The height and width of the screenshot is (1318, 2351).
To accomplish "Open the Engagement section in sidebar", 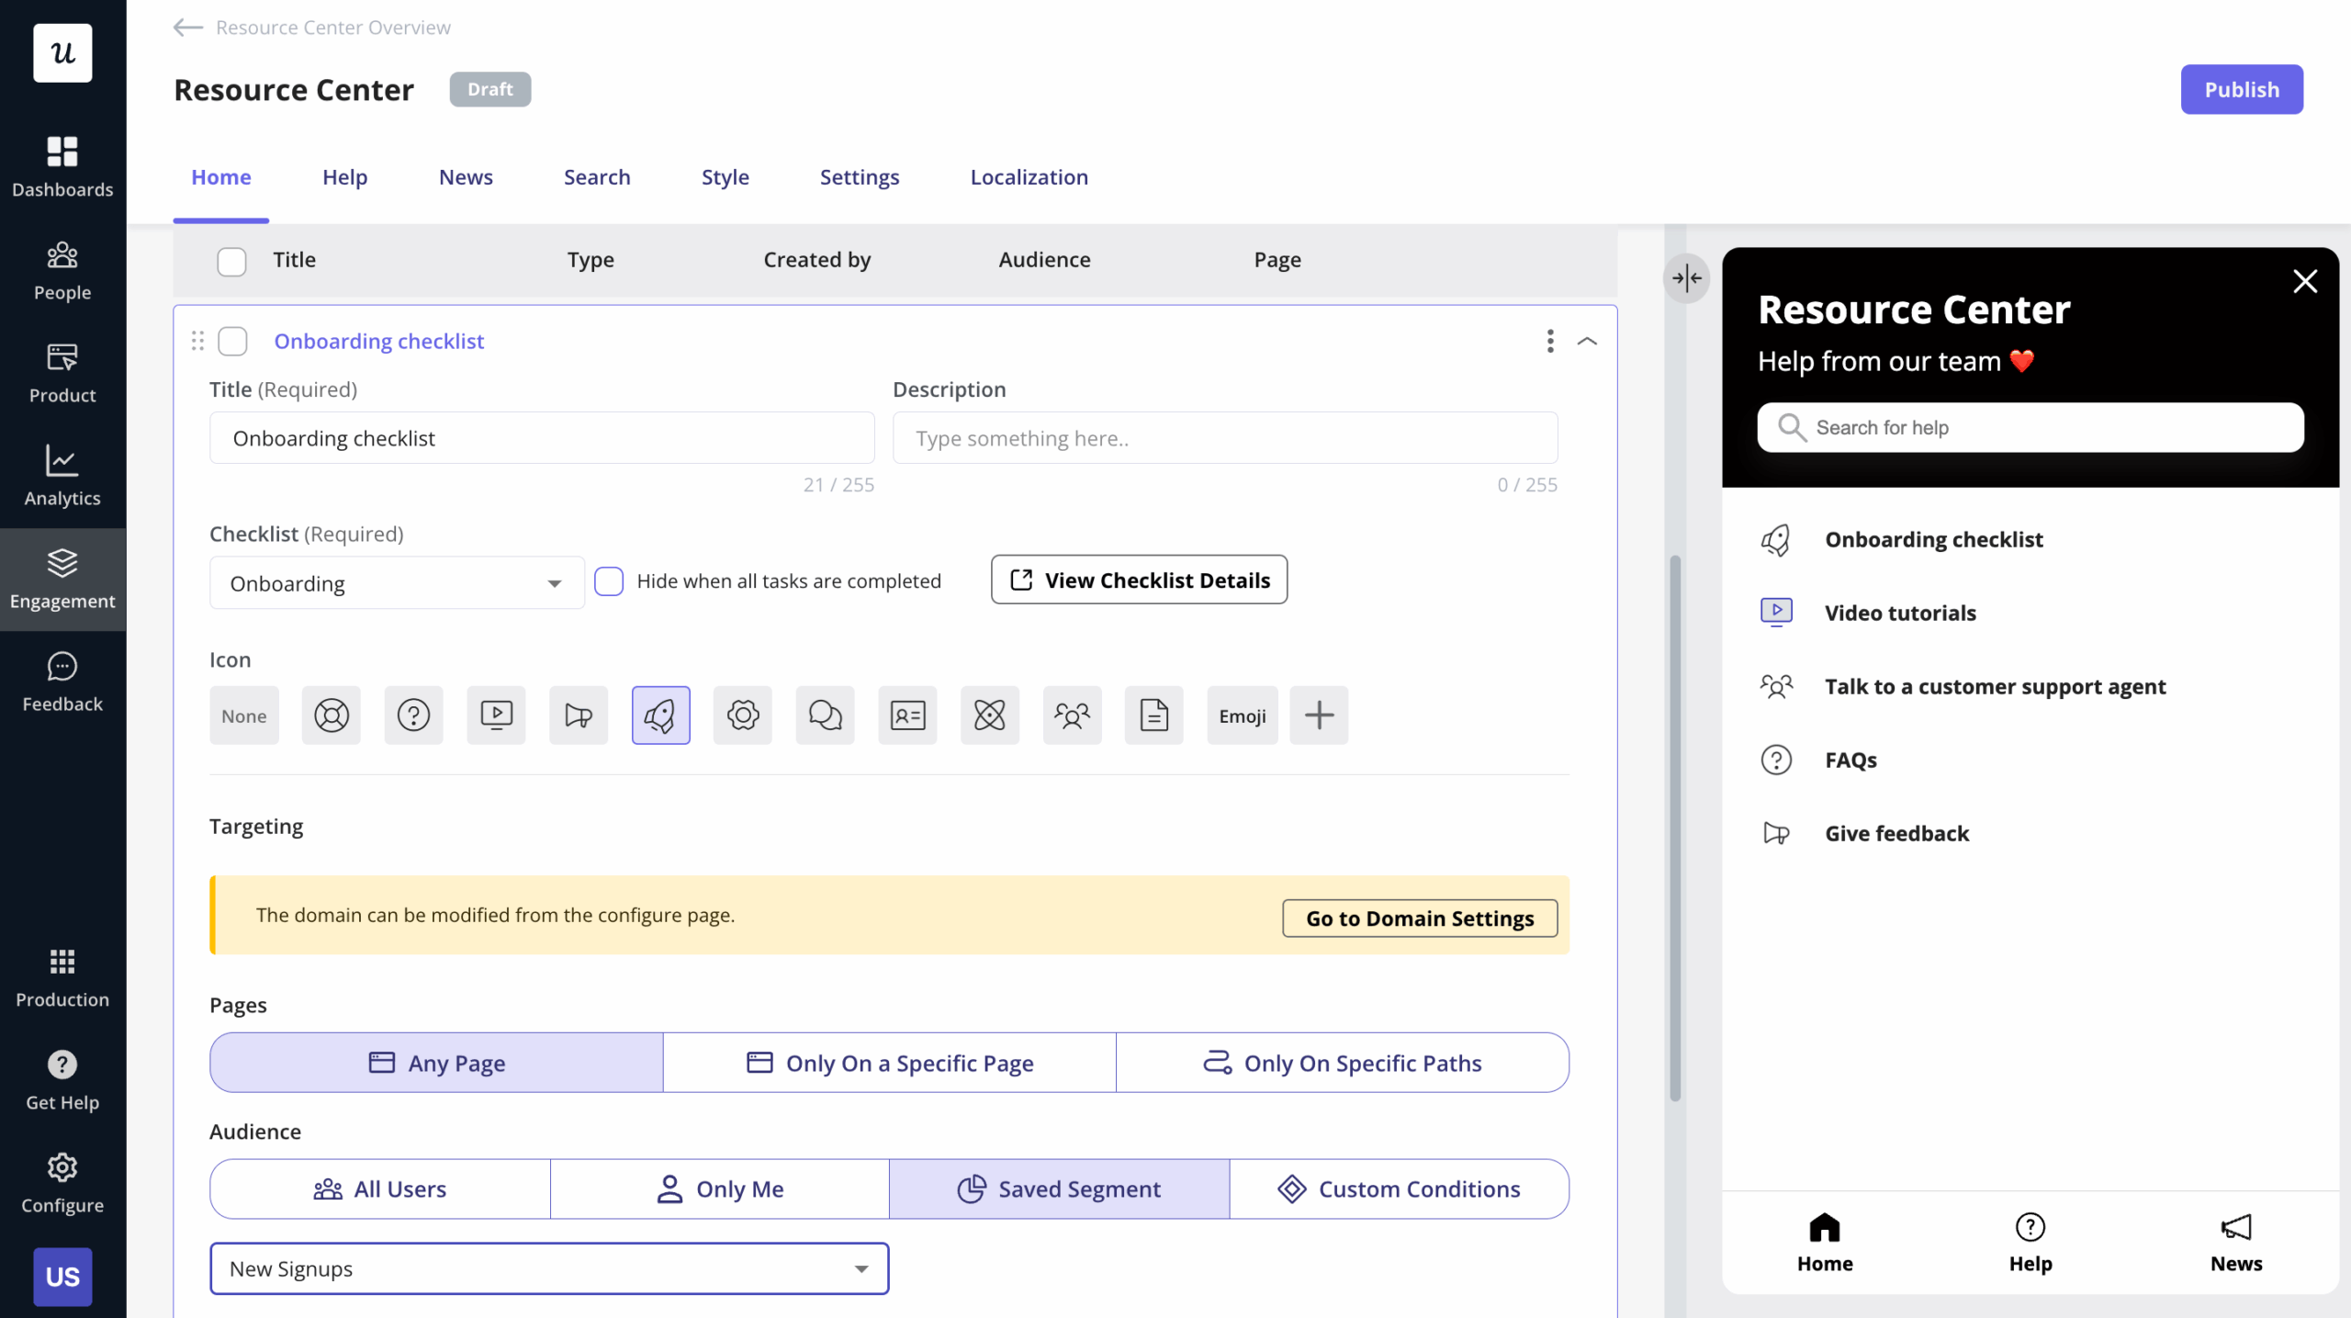I will pos(62,579).
